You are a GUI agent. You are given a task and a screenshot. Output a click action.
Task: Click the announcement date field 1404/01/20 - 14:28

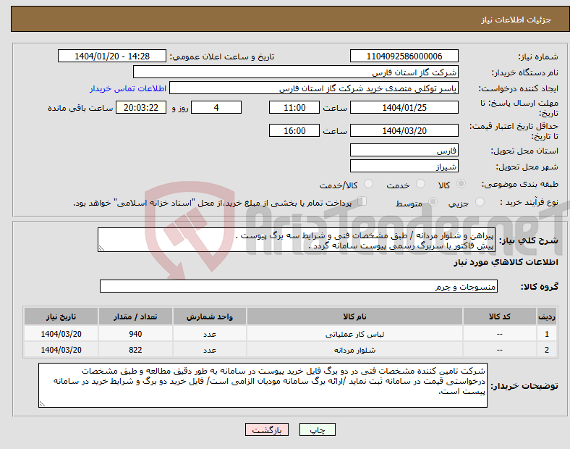112,56
